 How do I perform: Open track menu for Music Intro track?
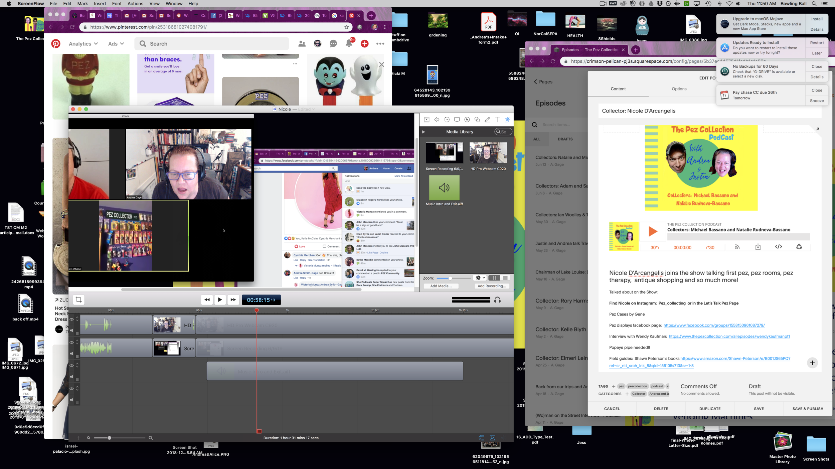(x=77, y=379)
